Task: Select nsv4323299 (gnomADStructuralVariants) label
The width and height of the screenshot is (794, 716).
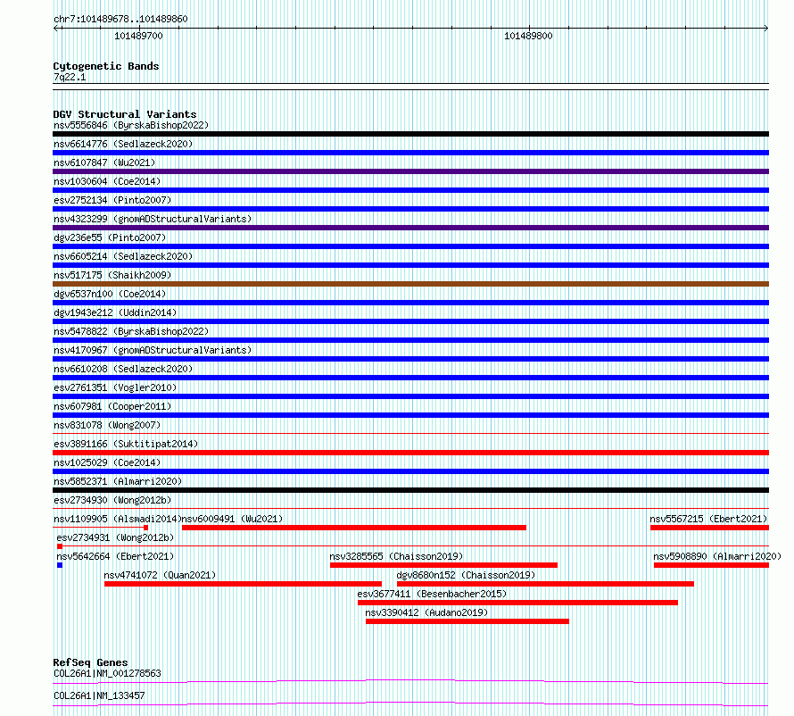Action: tap(153, 219)
